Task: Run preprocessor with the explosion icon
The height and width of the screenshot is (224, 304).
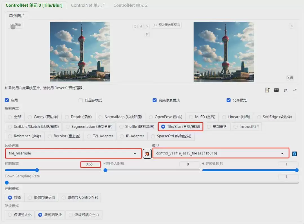Action: coord(147,154)
